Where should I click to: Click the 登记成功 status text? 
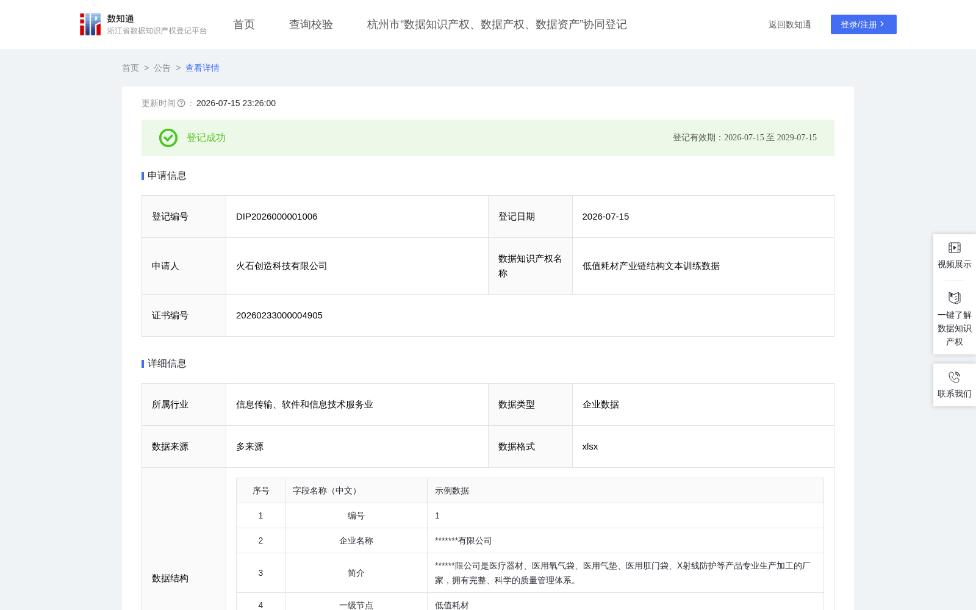coord(206,138)
